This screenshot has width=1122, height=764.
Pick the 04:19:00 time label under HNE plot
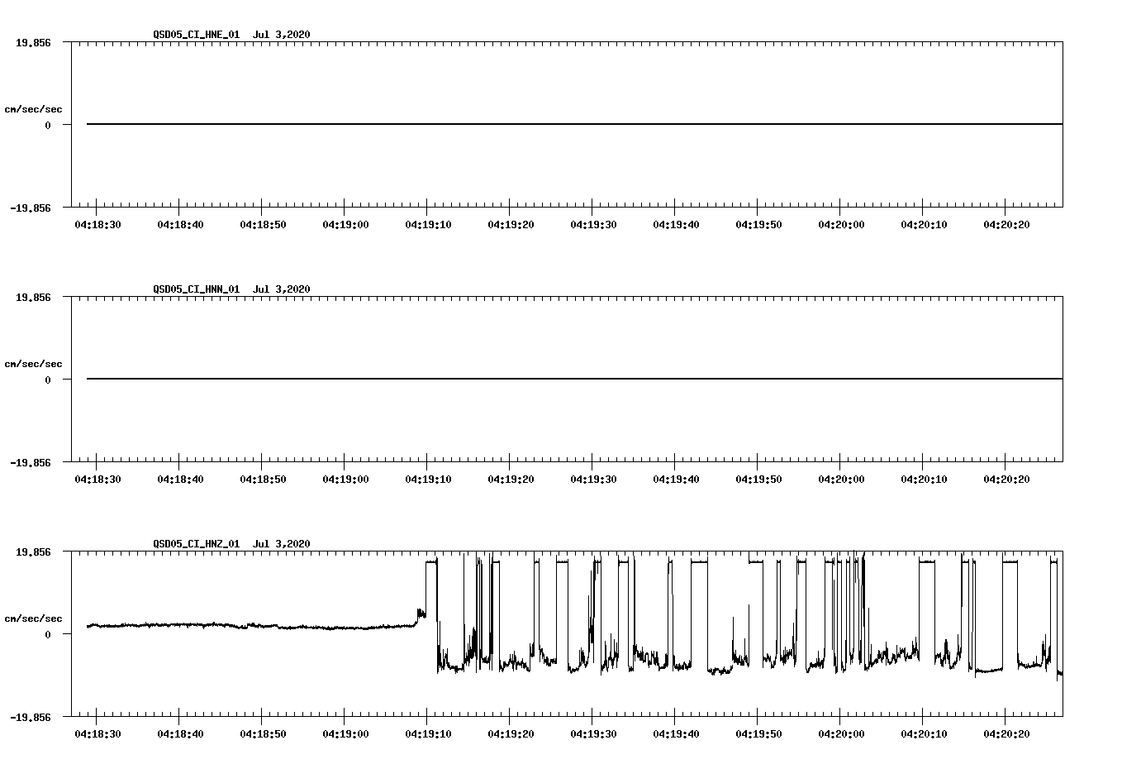click(345, 225)
